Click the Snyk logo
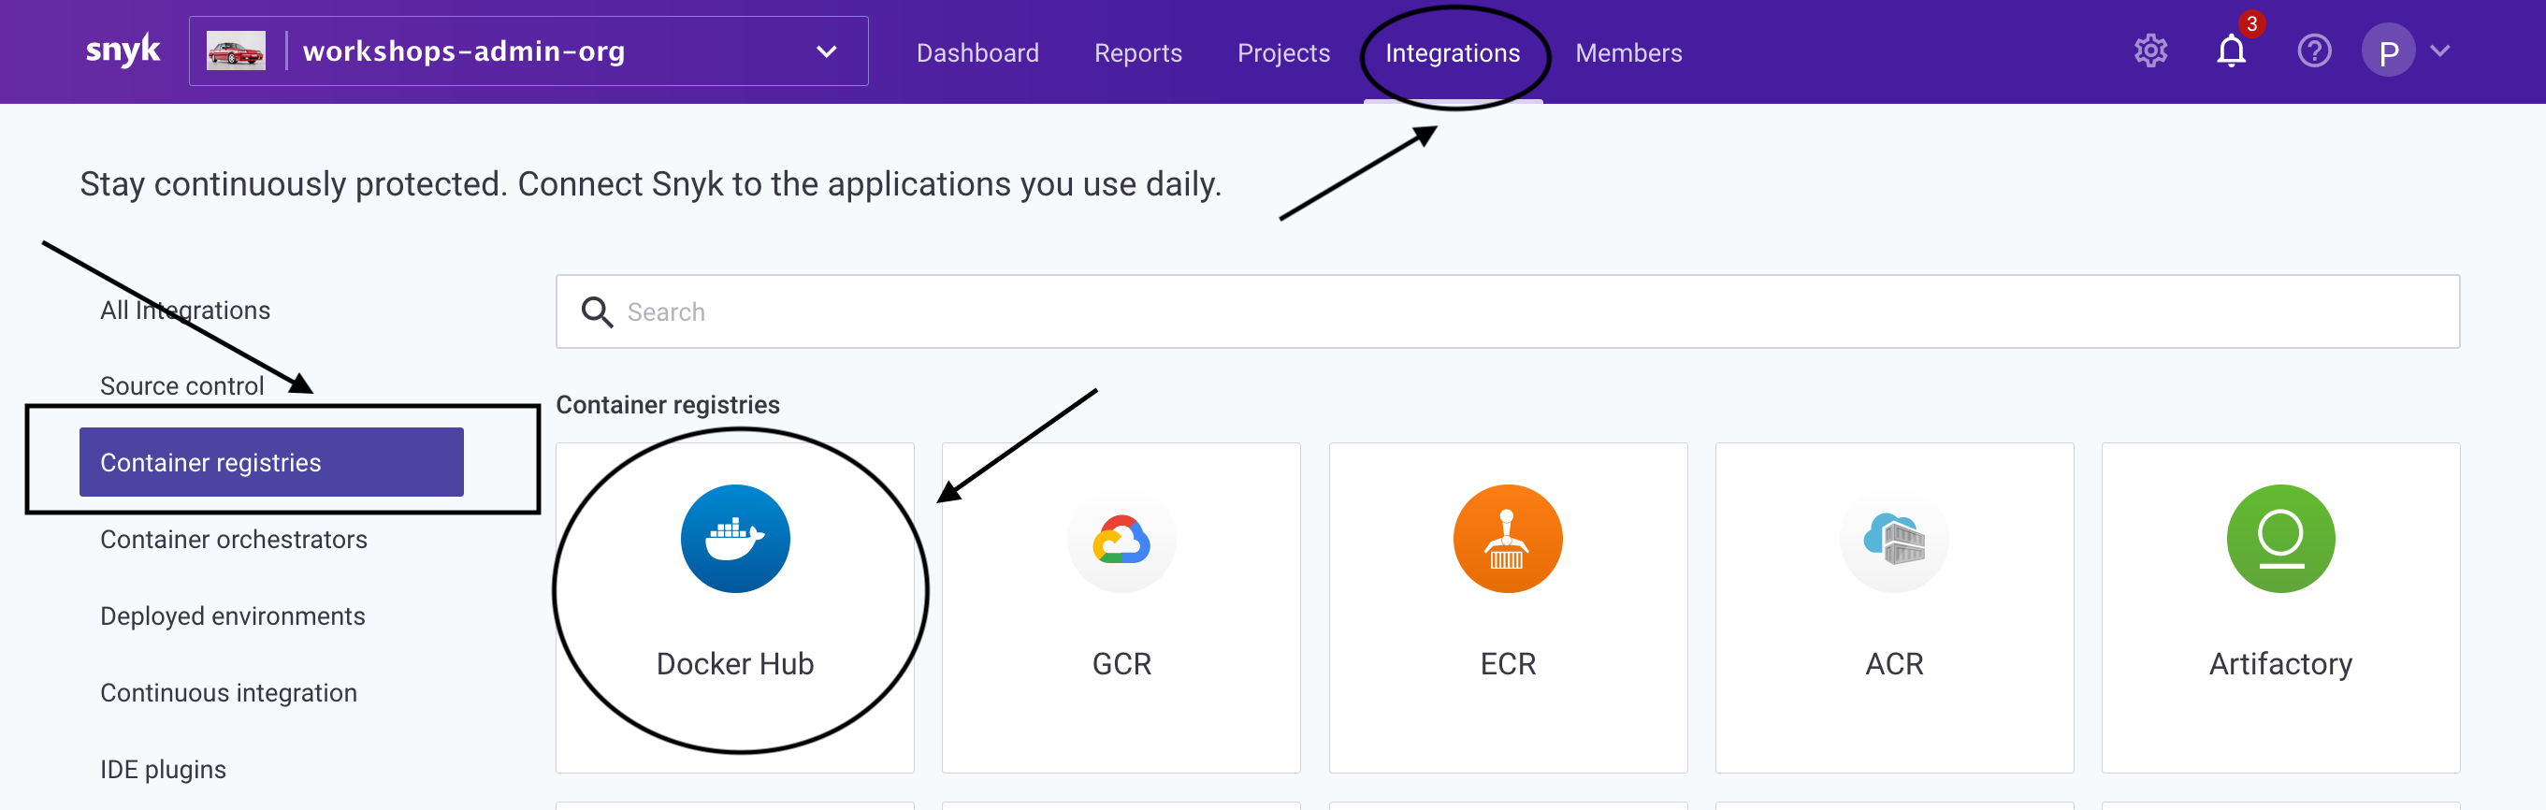The image size is (2546, 810). 123,51
